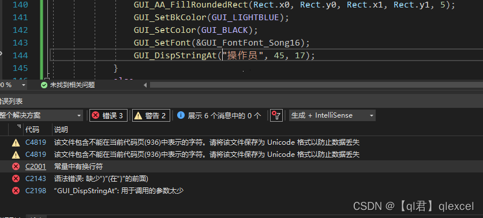This screenshot has width=483, height=218.
Task: Click the green check health icon
Action: click(44, 85)
